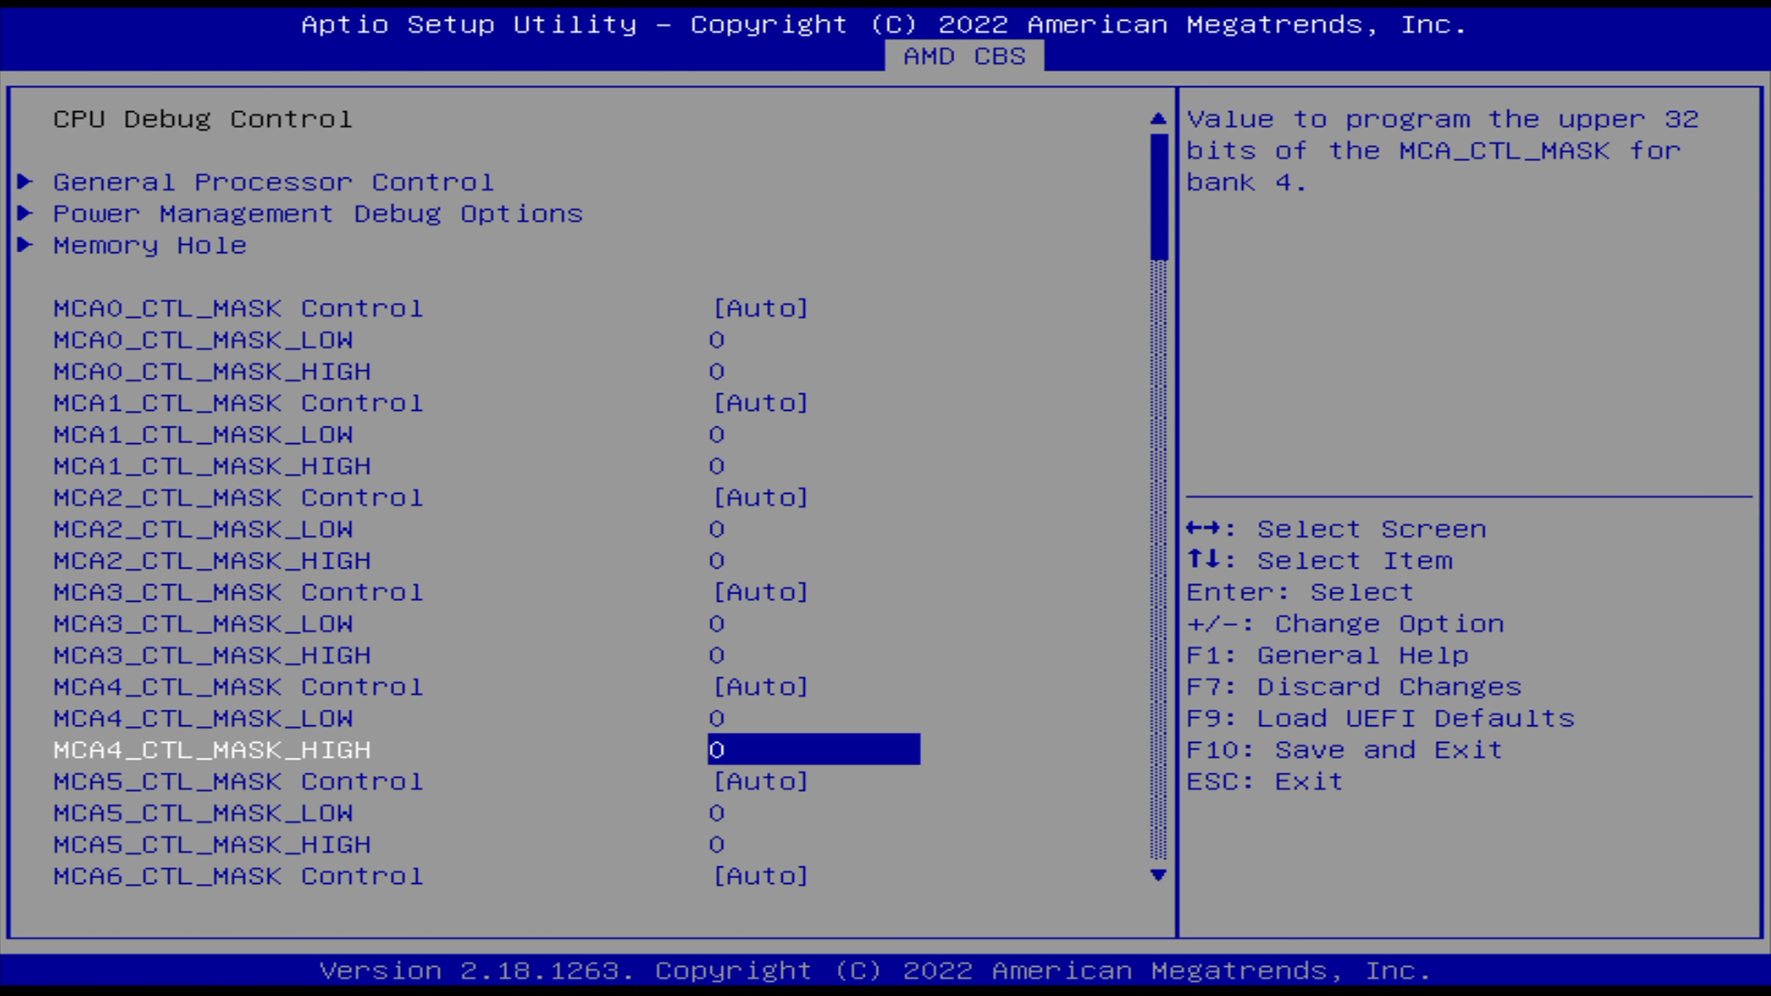
Task: Open MCA1_CTL_MASK Control Auto dropdown
Action: click(761, 403)
